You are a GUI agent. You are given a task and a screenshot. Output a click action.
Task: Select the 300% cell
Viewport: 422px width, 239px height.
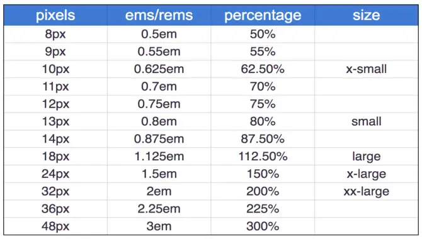[x=263, y=226]
